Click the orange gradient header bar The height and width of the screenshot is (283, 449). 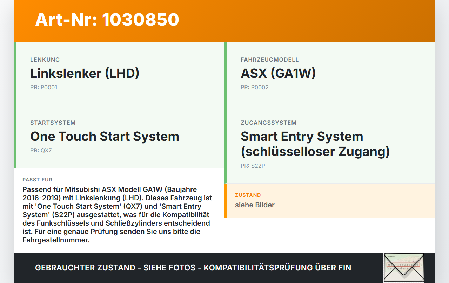point(224,21)
